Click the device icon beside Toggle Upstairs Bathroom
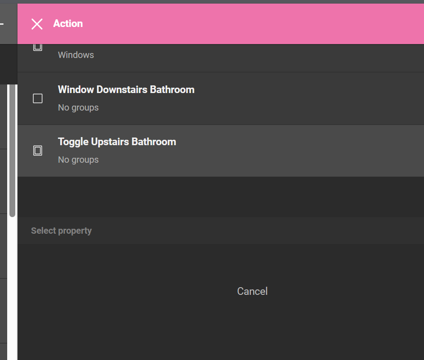Screen dimensions: 424x360 [38, 151]
